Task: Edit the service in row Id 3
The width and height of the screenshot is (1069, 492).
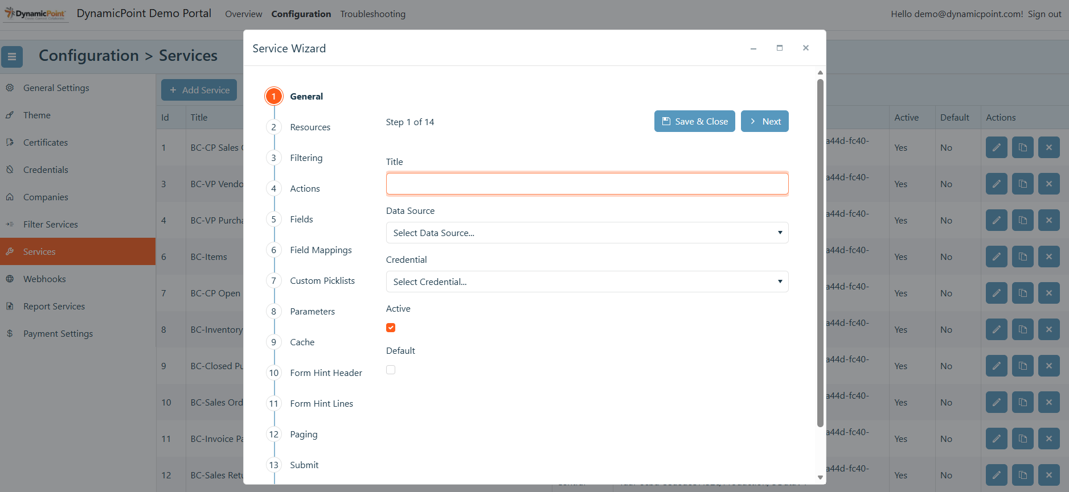Action: [996, 184]
